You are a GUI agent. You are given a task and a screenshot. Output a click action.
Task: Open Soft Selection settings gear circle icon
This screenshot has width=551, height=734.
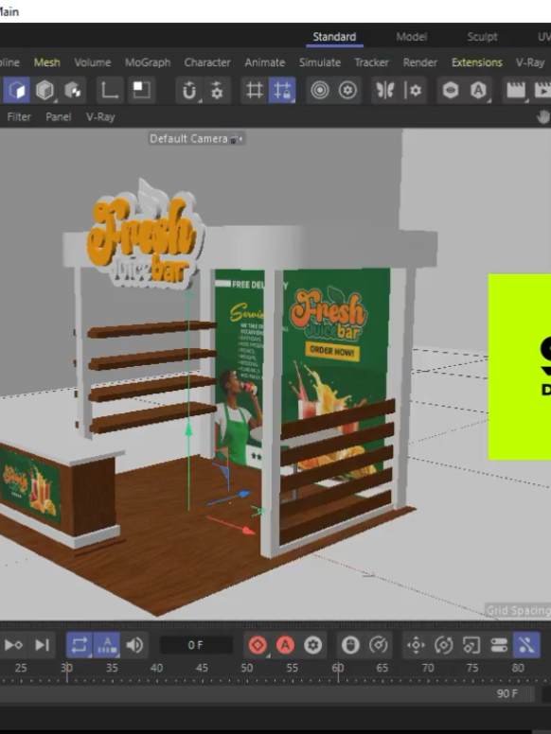[x=347, y=90]
